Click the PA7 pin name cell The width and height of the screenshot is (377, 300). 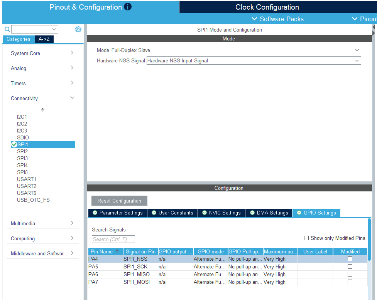(105, 282)
